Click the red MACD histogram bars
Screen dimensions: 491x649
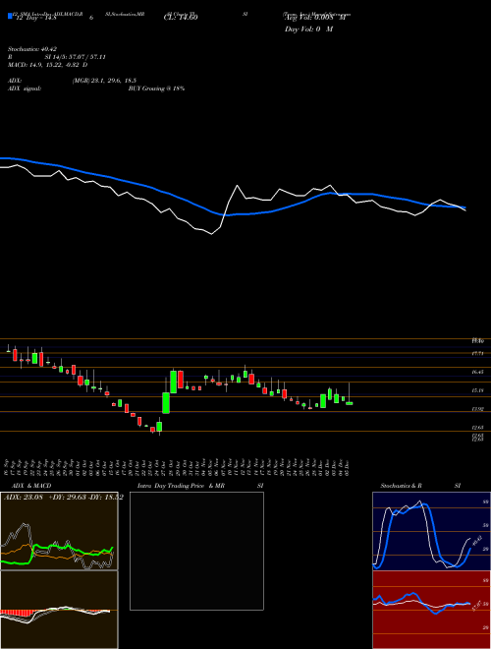tap(16, 613)
